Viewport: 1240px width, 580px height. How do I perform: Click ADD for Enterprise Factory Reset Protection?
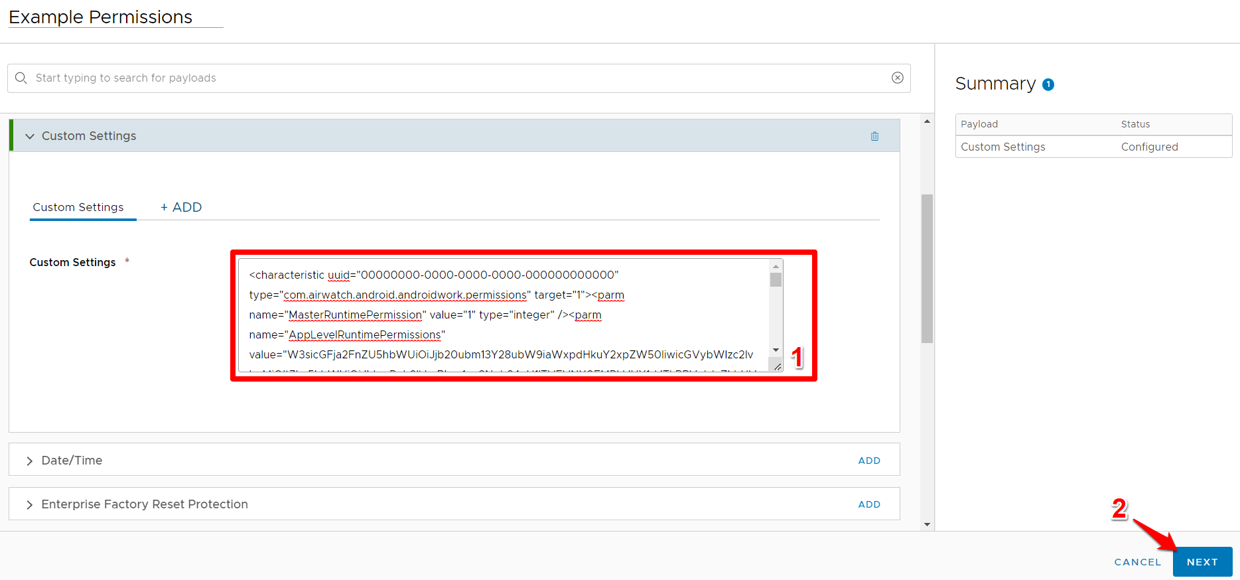[869, 504]
